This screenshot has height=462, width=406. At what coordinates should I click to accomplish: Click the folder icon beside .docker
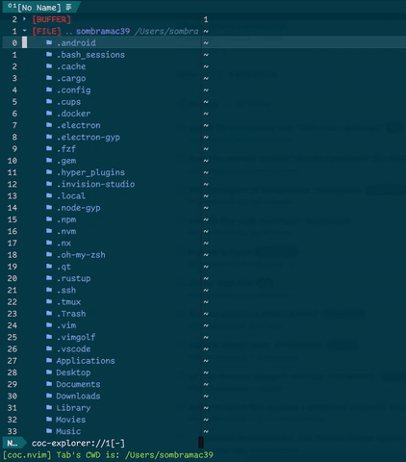click(x=49, y=113)
